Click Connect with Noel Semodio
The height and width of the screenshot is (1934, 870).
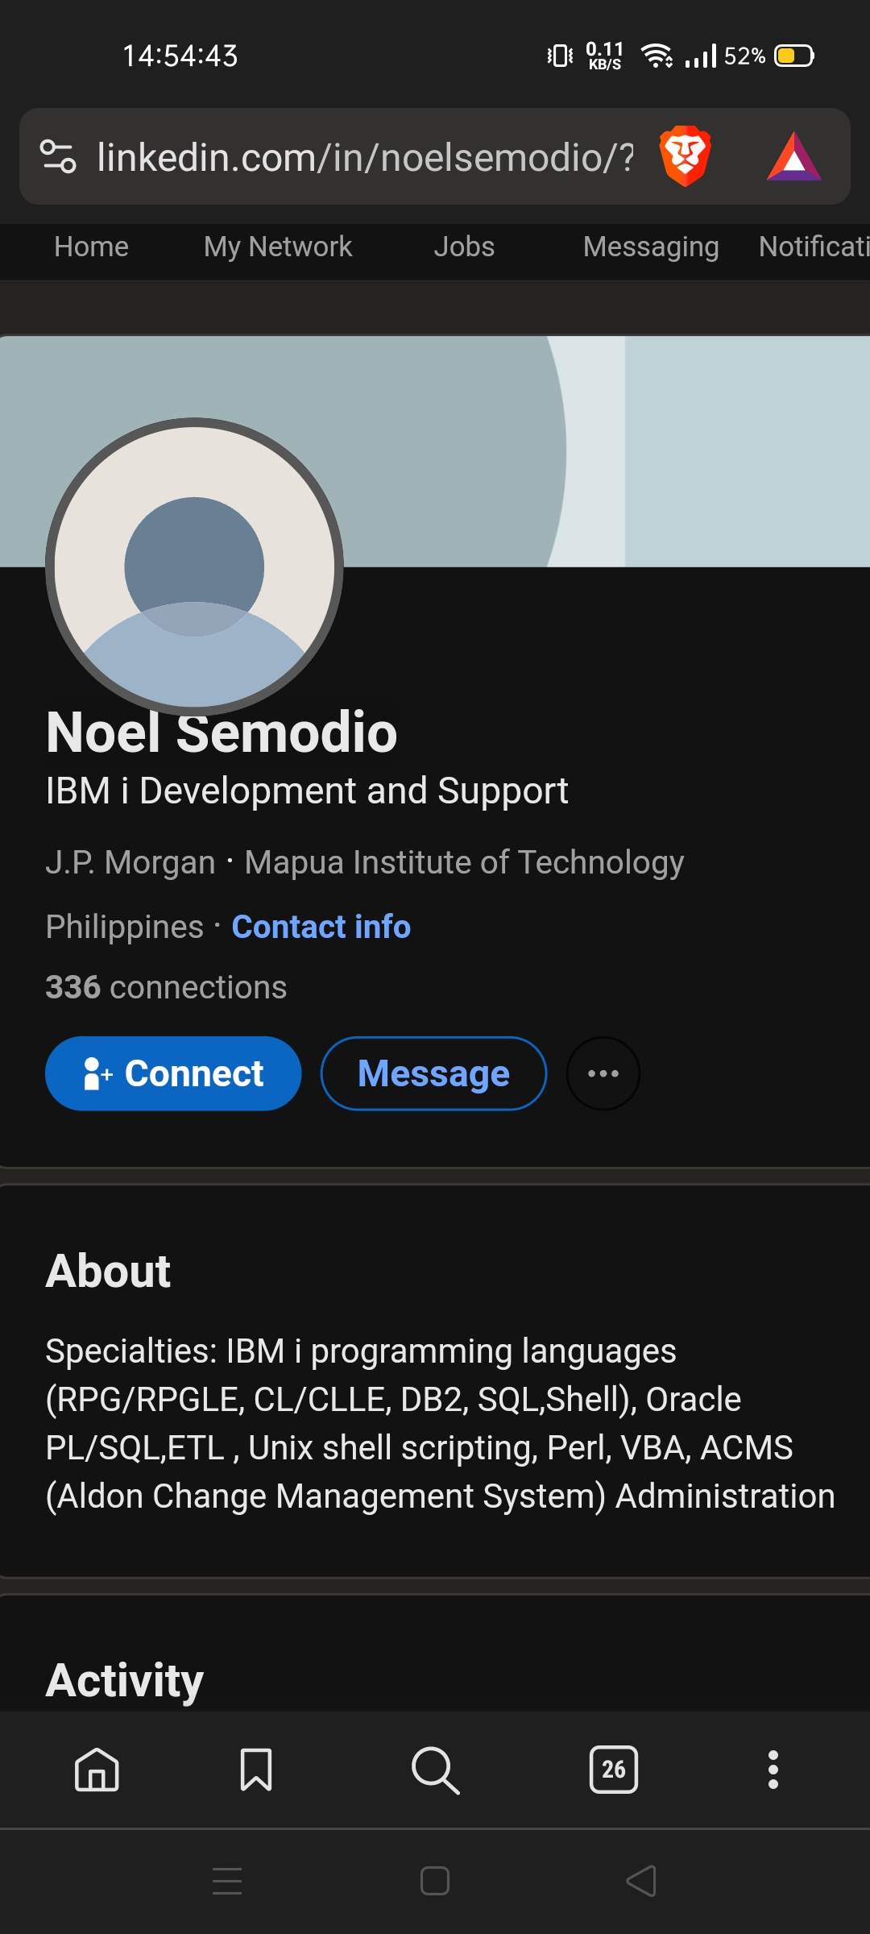[173, 1073]
